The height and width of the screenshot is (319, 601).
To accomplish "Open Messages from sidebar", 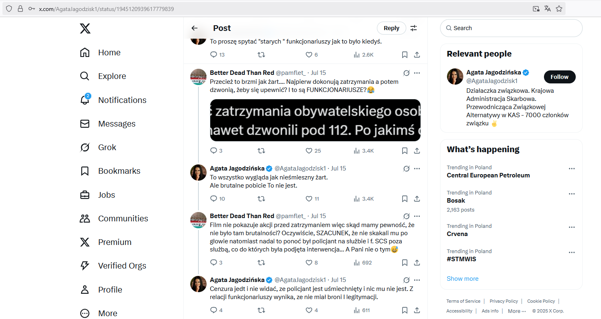I will tap(108, 124).
